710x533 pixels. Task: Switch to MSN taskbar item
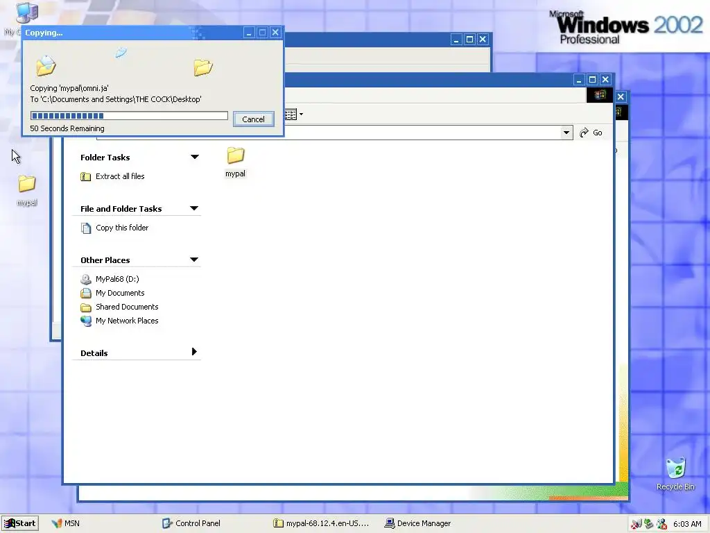click(x=66, y=523)
